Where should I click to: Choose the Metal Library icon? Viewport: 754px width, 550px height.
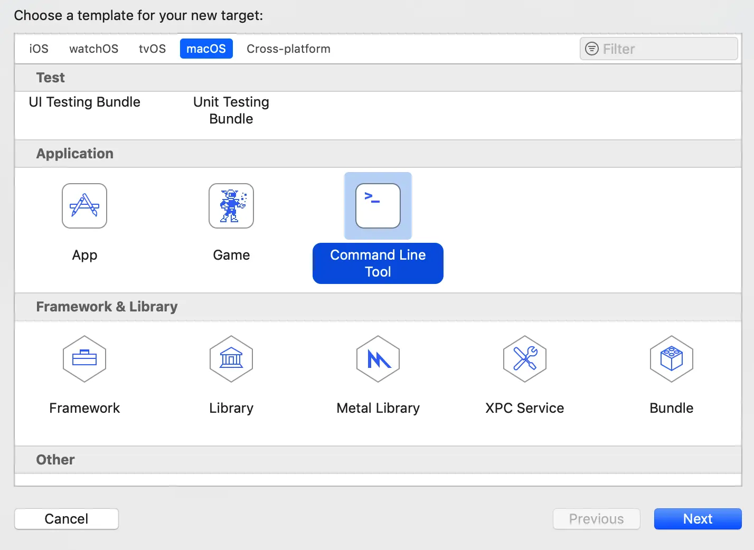click(x=378, y=359)
